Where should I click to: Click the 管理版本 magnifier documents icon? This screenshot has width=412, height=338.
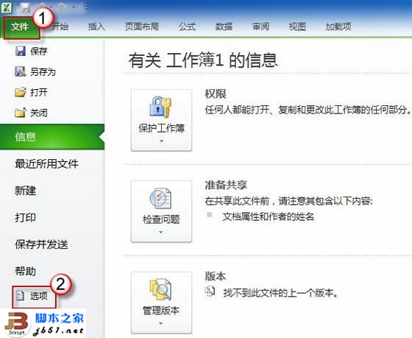[160, 289]
